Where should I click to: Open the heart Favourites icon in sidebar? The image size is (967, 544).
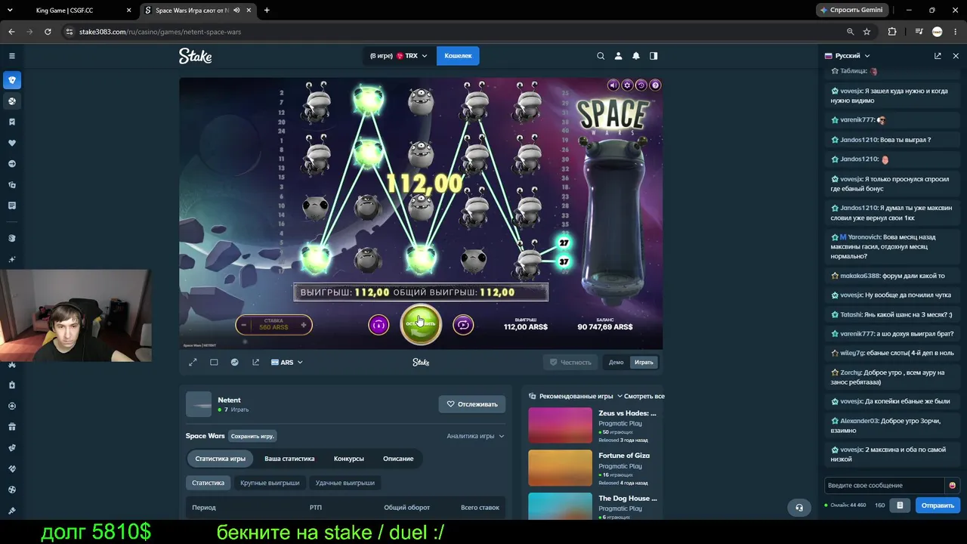[x=12, y=143]
